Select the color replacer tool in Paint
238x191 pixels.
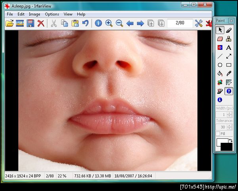pyautogui.click(x=220, y=47)
